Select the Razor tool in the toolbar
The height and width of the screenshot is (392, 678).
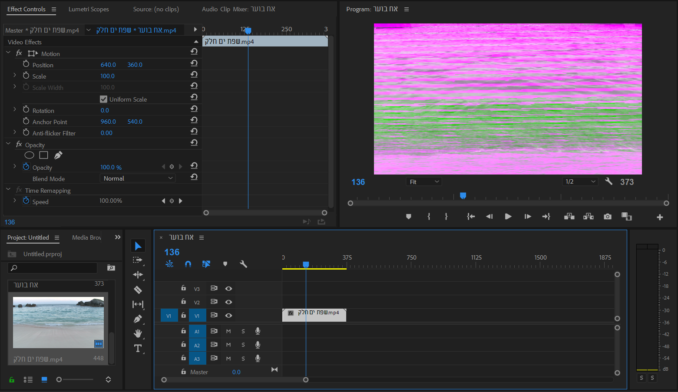click(138, 290)
